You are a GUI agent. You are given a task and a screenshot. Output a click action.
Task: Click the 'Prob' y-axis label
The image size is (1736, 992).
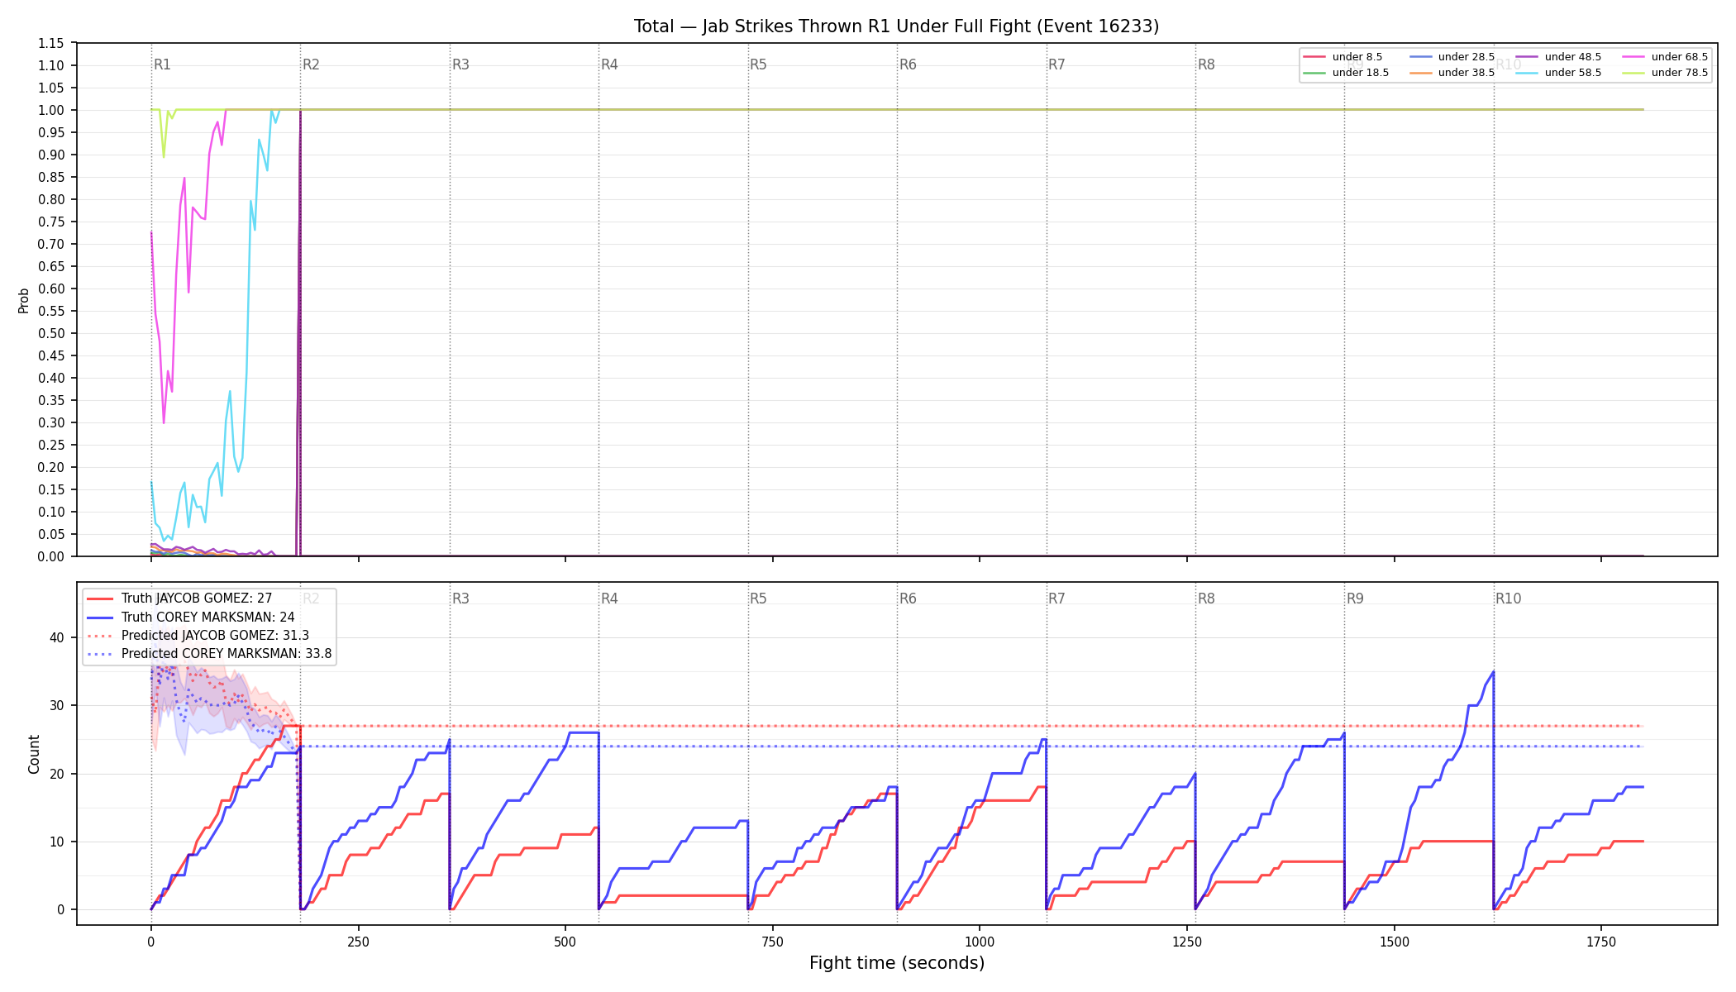click(24, 300)
